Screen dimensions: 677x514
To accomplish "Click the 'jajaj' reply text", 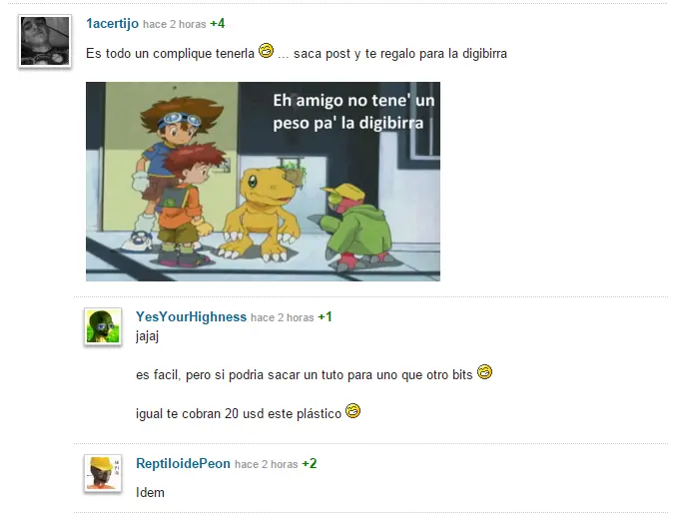I will (x=147, y=336).
